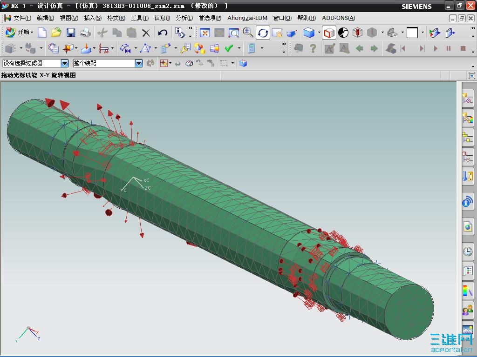Click the Save file icon
The height and width of the screenshot is (357, 477).
click(70, 33)
